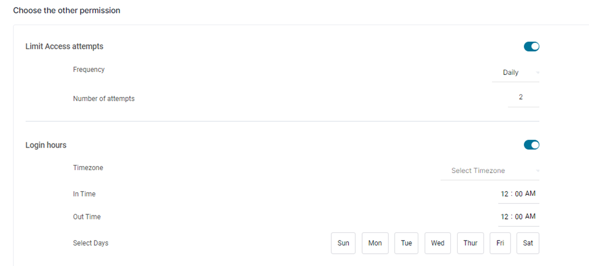Click the In Time AM indicator
This screenshot has width=589, height=266.
coord(530,194)
